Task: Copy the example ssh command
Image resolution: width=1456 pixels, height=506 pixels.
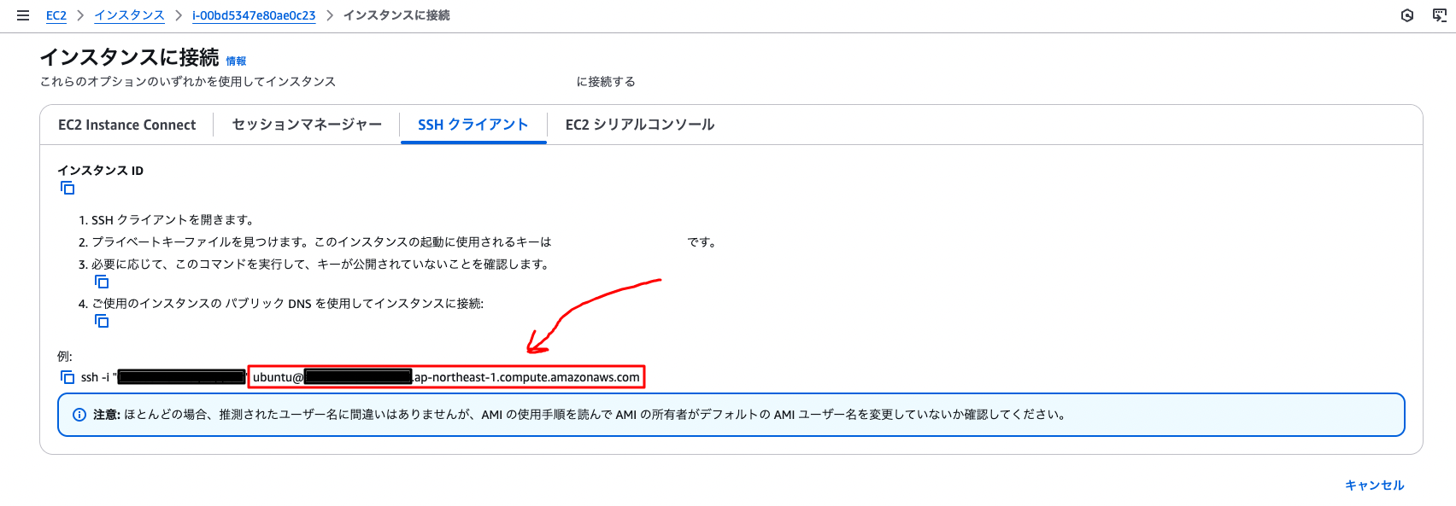Action: [x=68, y=377]
